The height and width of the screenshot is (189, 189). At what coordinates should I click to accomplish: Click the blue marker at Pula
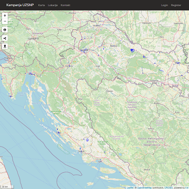pyautogui.click(x=10, y=97)
